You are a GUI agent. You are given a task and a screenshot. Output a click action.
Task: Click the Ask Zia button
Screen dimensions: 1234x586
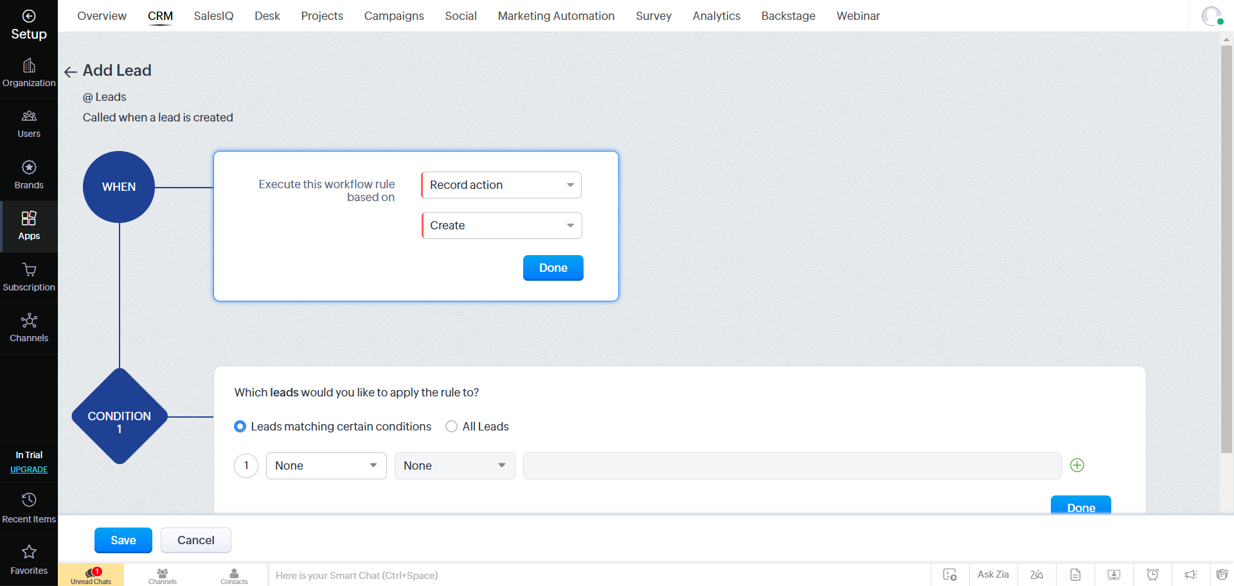[x=993, y=574]
